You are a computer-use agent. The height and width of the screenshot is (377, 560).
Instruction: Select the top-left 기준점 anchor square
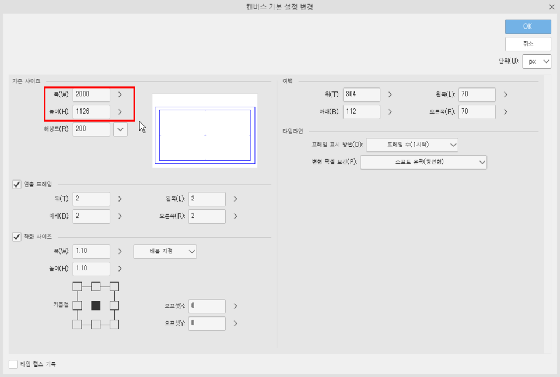pyautogui.click(x=78, y=287)
